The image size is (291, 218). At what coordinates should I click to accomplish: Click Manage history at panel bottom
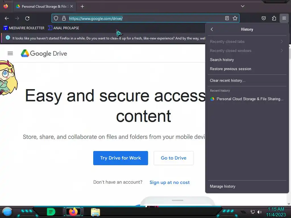(247, 186)
